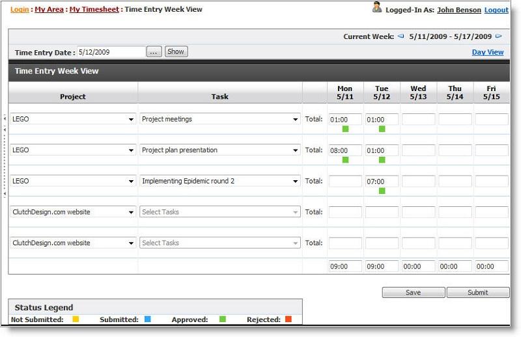Open the second ClutchDesign.com website project dropdown
The height and width of the screenshot is (337, 521).
pyautogui.click(x=73, y=243)
